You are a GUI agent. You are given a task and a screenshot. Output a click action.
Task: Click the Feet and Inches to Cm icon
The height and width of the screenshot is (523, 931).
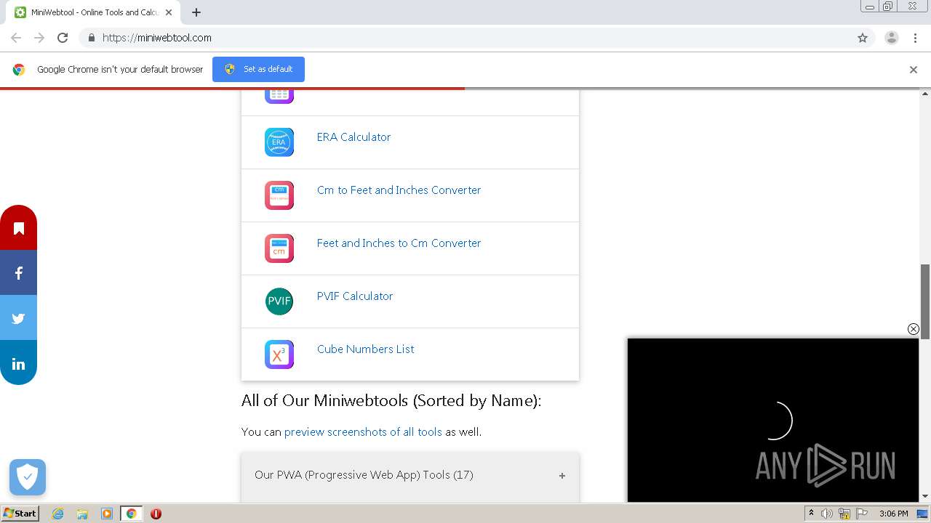[x=279, y=248]
